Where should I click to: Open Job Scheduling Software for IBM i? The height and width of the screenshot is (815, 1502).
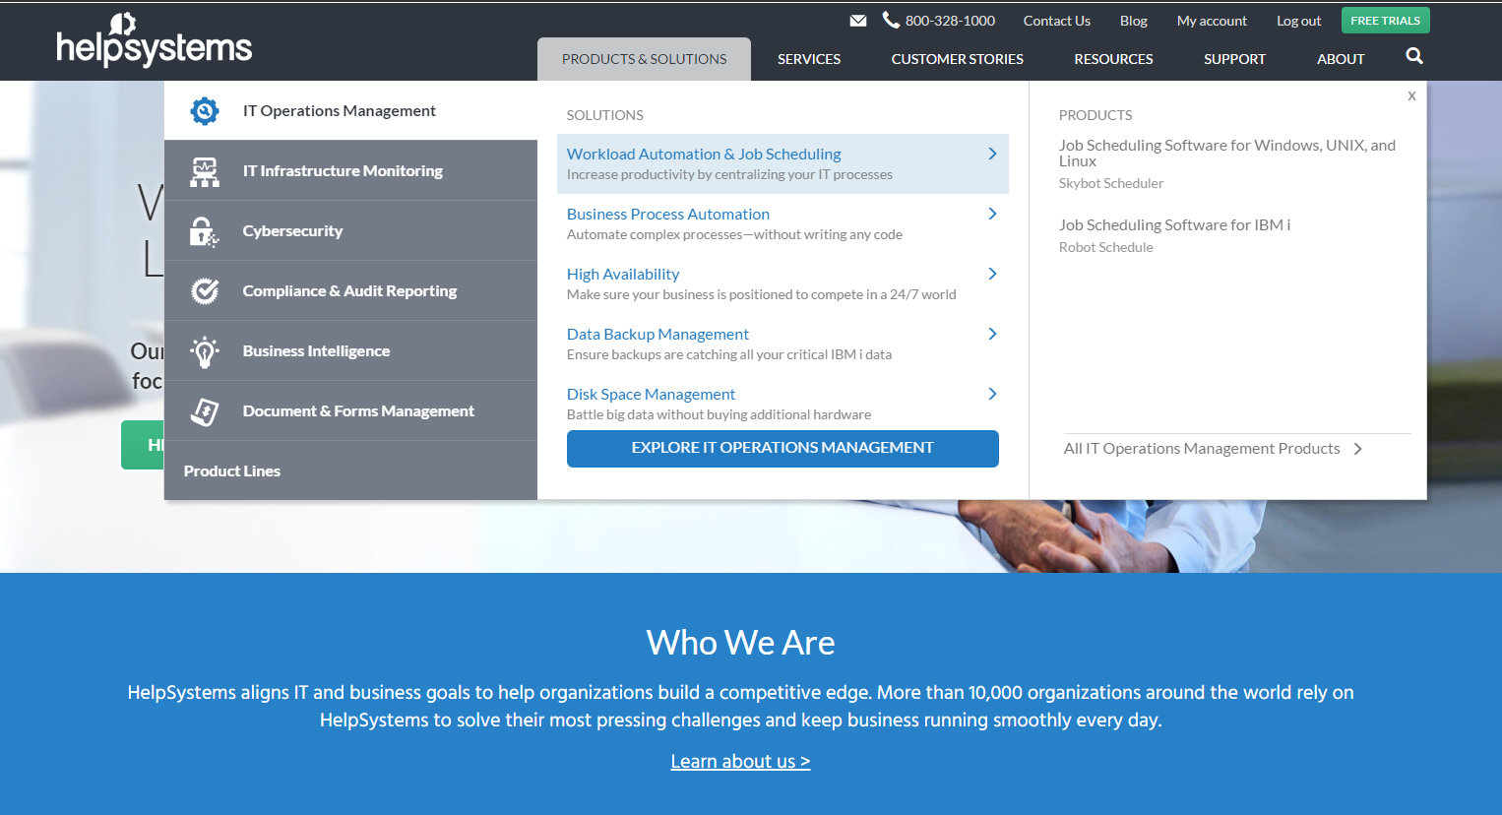pyautogui.click(x=1174, y=224)
